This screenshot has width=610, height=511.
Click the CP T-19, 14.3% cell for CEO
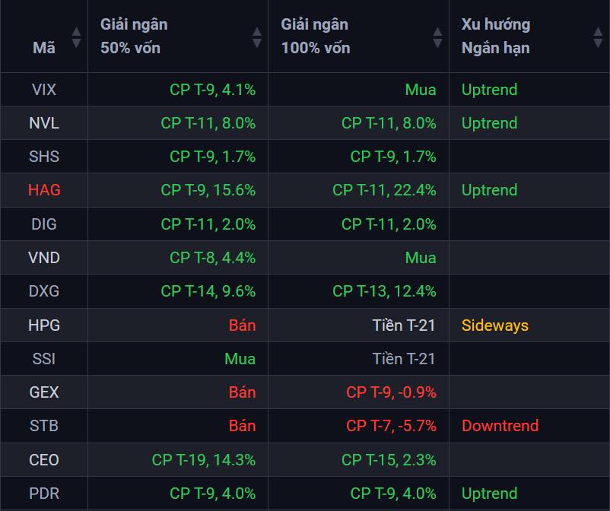pos(204,459)
